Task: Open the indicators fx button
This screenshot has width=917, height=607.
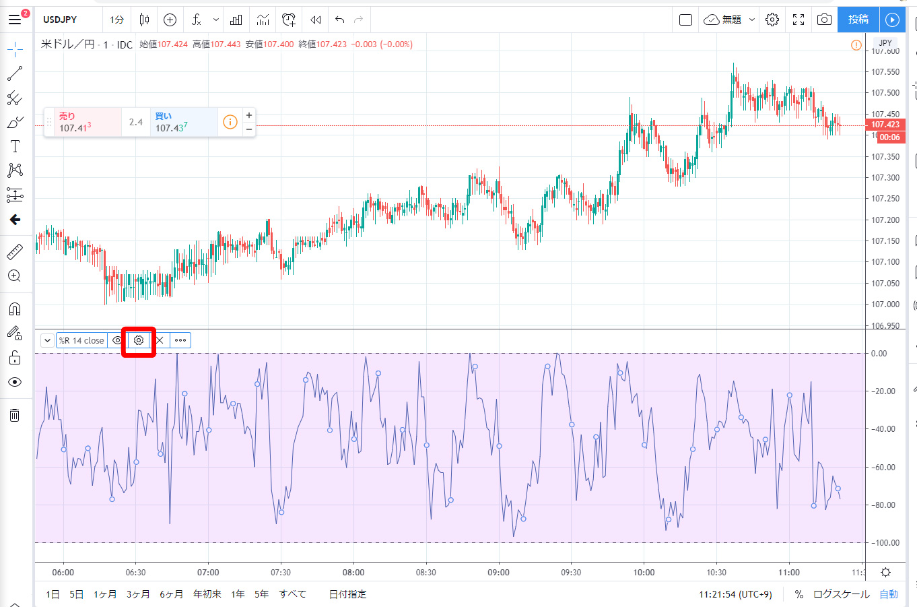Action: click(196, 20)
